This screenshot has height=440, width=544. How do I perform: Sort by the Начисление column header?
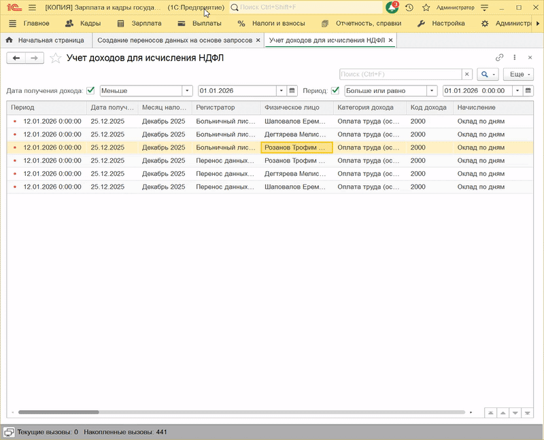[494, 107]
